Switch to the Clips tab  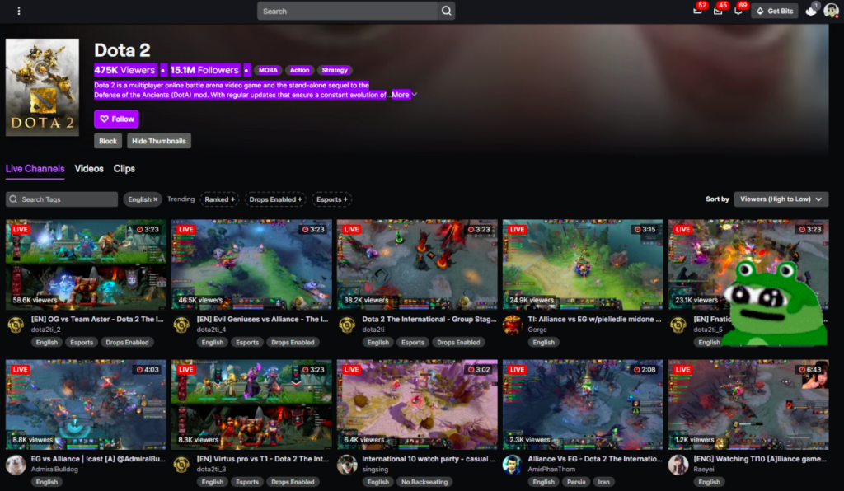pos(124,169)
